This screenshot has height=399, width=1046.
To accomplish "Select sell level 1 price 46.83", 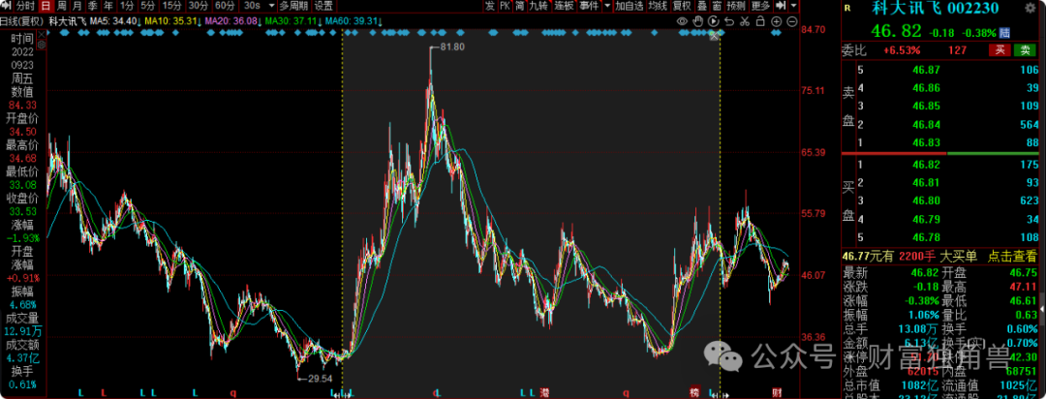I will pos(928,142).
